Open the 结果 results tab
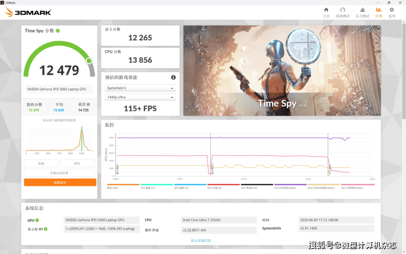 pos(379,12)
